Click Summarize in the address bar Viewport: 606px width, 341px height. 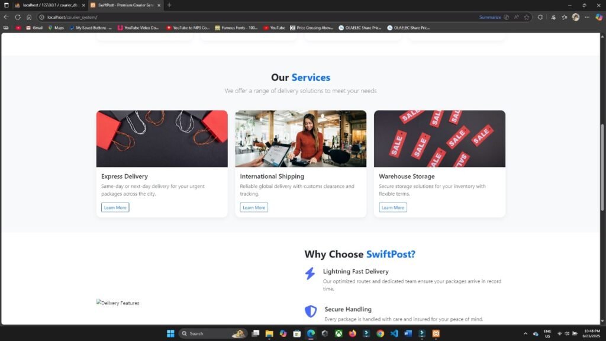tap(489, 18)
